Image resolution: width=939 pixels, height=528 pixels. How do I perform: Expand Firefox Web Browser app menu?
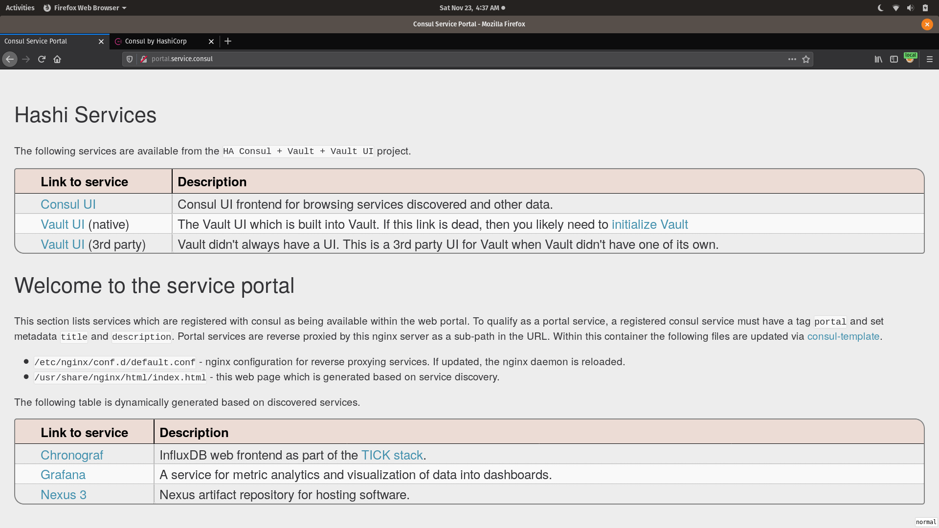pos(85,8)
